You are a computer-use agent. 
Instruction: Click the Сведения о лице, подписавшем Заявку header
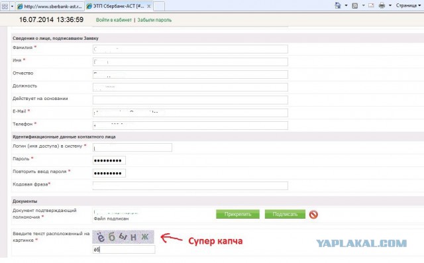(56, 38)
